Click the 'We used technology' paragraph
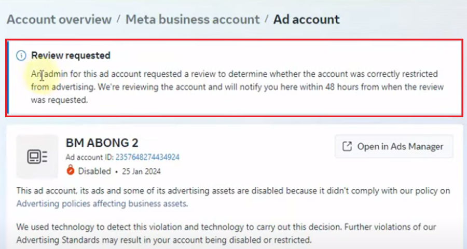The height and width of the screenshot is (249, 467). pyautogui.click(x=226, y=233)
